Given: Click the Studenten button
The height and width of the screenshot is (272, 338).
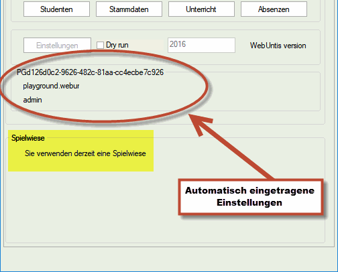Looking at the screenshot, I should click(56, 9).
